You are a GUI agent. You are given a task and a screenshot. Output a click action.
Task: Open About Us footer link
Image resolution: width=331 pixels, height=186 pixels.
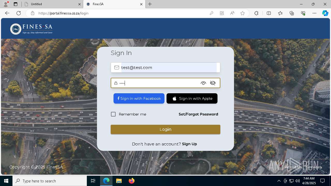(294, 167)
